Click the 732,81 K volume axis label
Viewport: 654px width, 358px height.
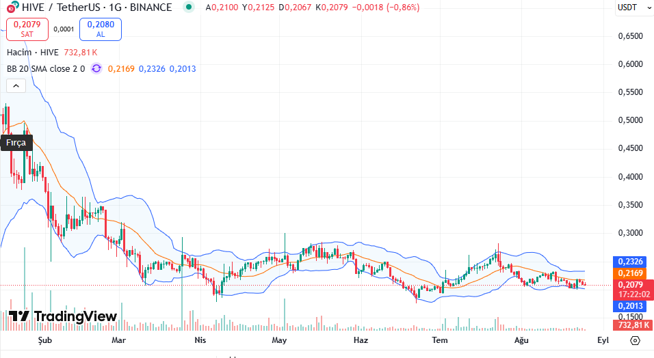tap(633, 325)
